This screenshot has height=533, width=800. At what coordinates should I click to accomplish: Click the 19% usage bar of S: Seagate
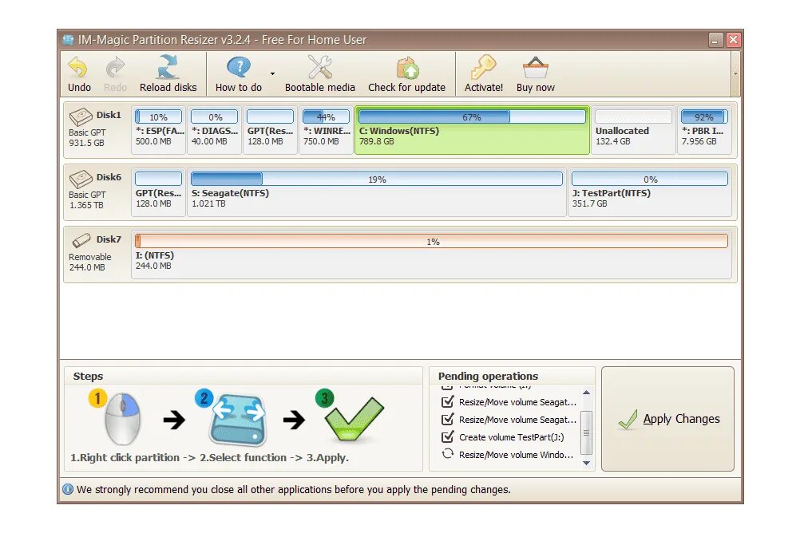point(377,179)
